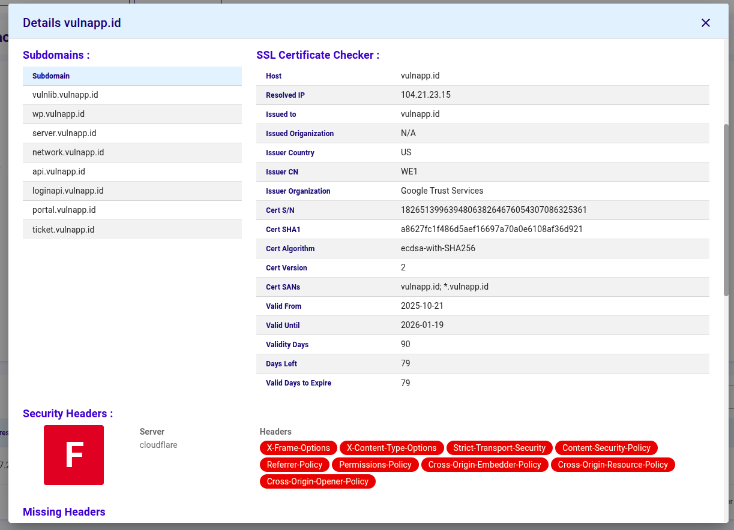Click the X-Content-Type-Options header badge
Image resolution: width=734 pixels, height=530 pixels.
tap(392, 448)
